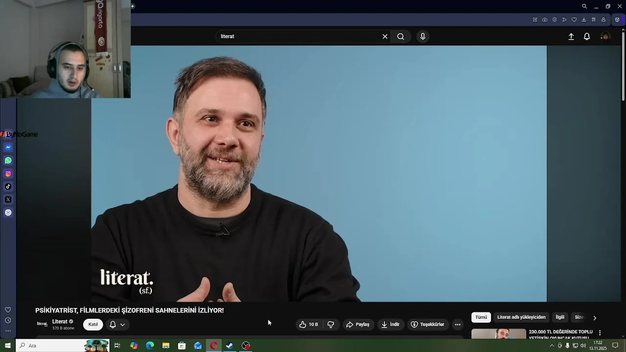Open history clock icon in sidebar
Viewport: 626px width, 352px height.
click(8, 321)
